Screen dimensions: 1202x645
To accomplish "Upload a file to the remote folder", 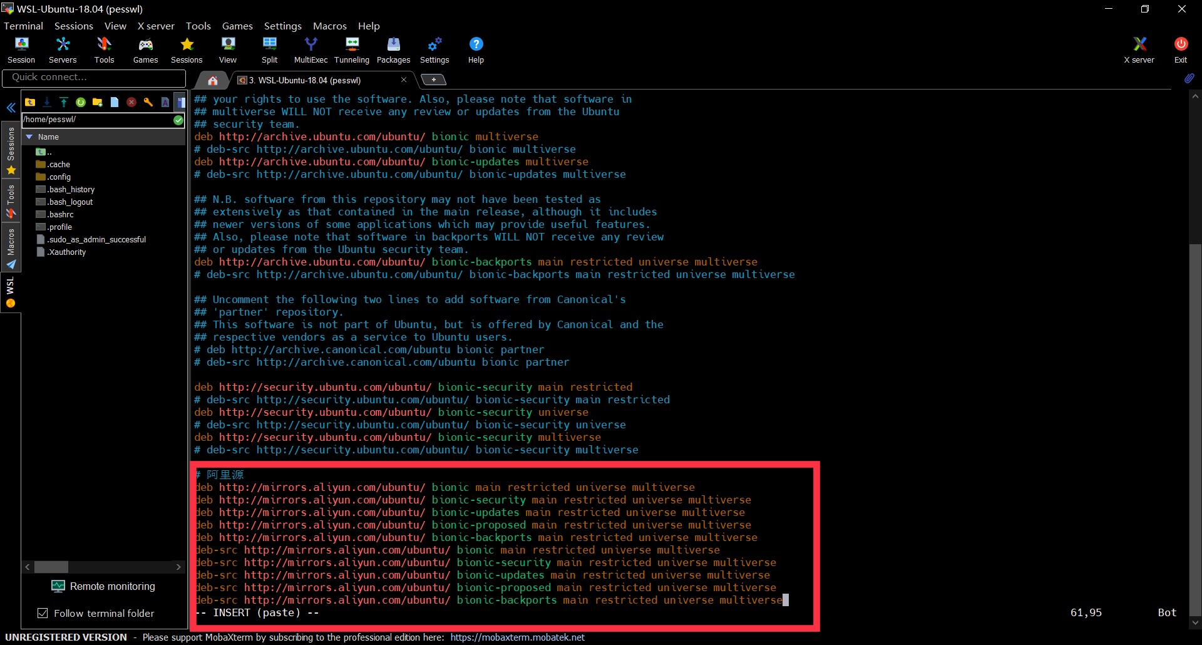I will tap(63, 101).
